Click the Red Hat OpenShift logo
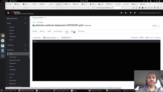This screenshot has width=163, height=92. coord(22,13)
